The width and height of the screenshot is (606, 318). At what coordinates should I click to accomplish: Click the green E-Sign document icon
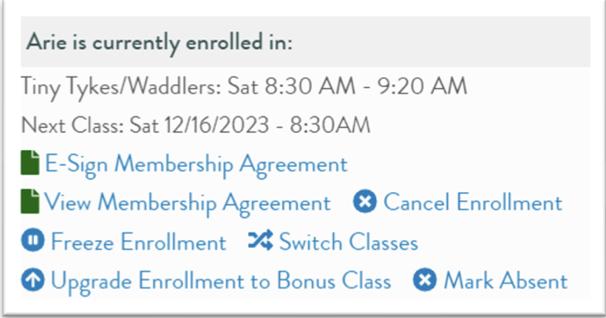tap(30, 164)
